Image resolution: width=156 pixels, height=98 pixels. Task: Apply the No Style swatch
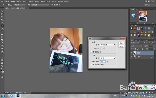coord(132,28)
